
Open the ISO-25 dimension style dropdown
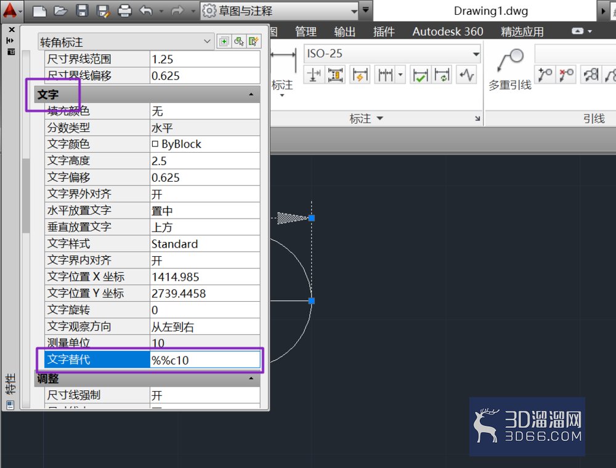(392, 54)
